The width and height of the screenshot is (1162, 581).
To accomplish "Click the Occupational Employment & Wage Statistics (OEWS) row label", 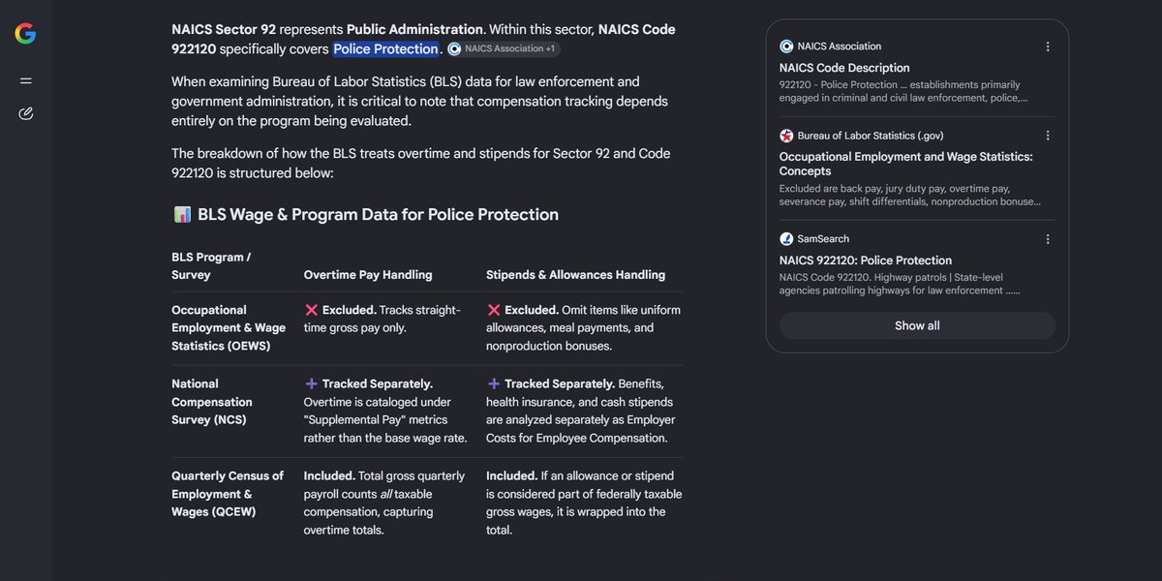I will 229,328.
